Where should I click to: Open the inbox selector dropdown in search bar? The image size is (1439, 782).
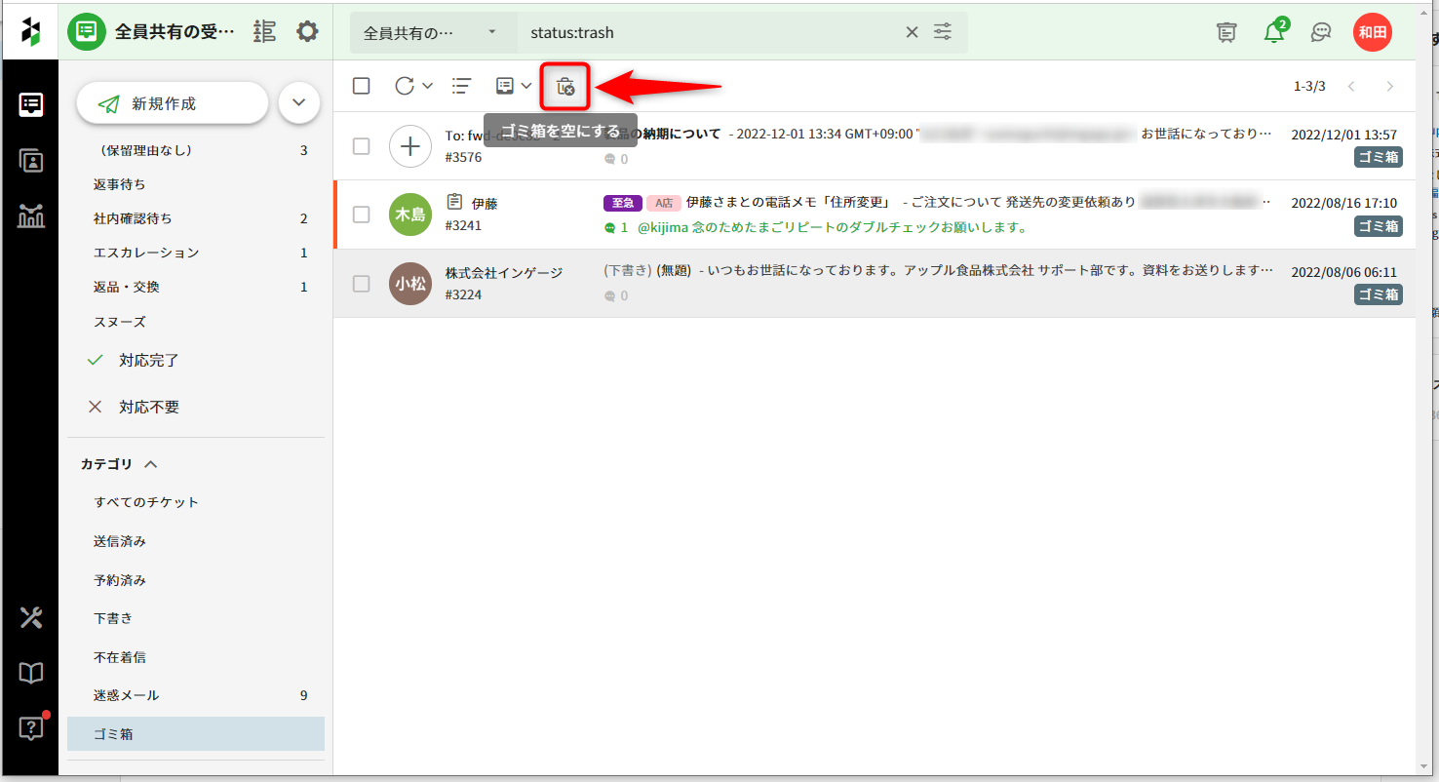tap(430, 32)
